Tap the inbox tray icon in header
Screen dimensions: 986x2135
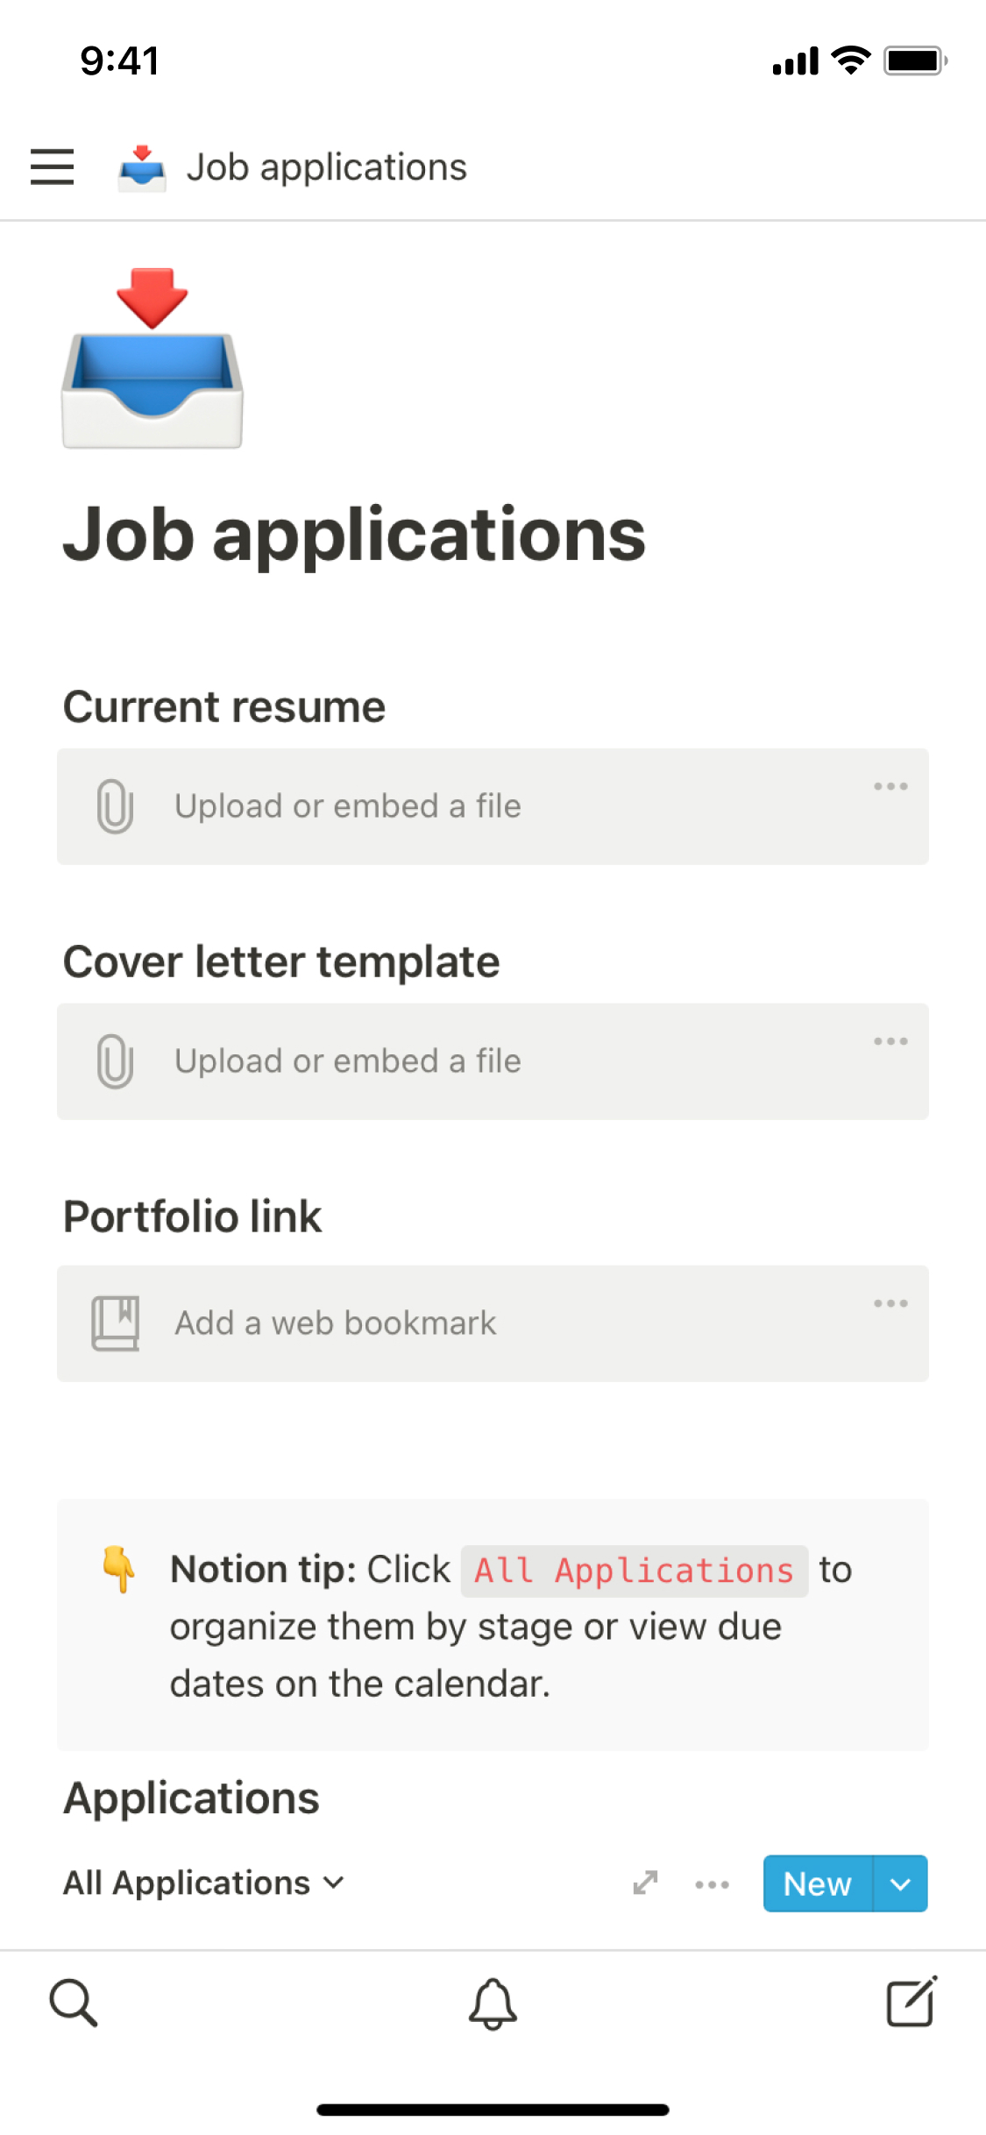coord(142,167)
